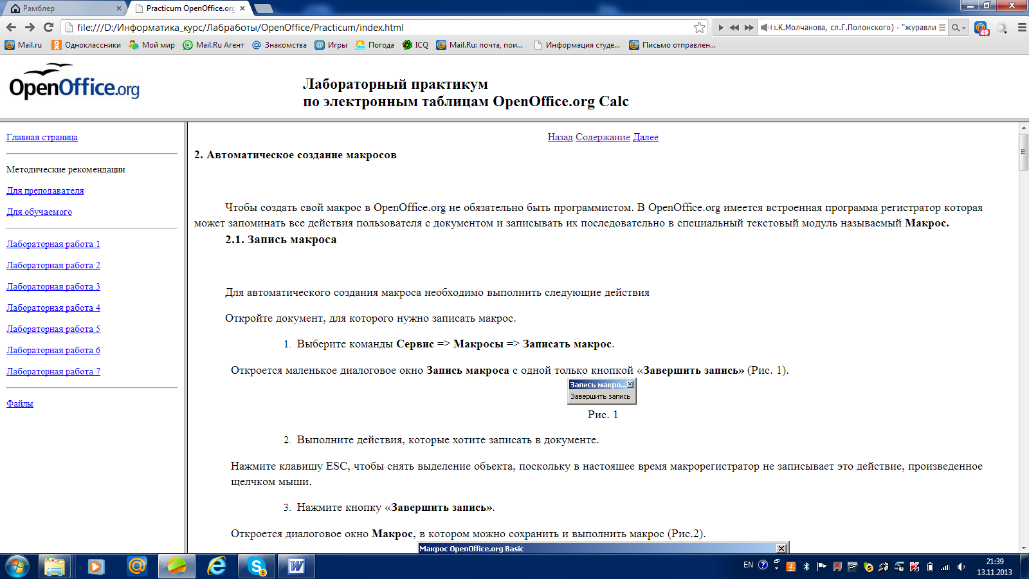Image resolution: width=1029 pixels, height=579 pixels.
Task: Open Лабораторная работа 5
Action: [x=53, y=329]
